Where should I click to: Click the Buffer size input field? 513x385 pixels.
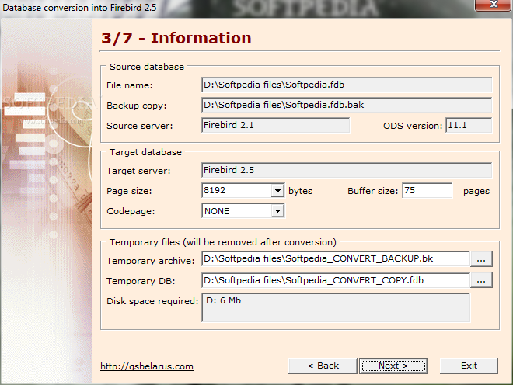(x=427, y=190)
